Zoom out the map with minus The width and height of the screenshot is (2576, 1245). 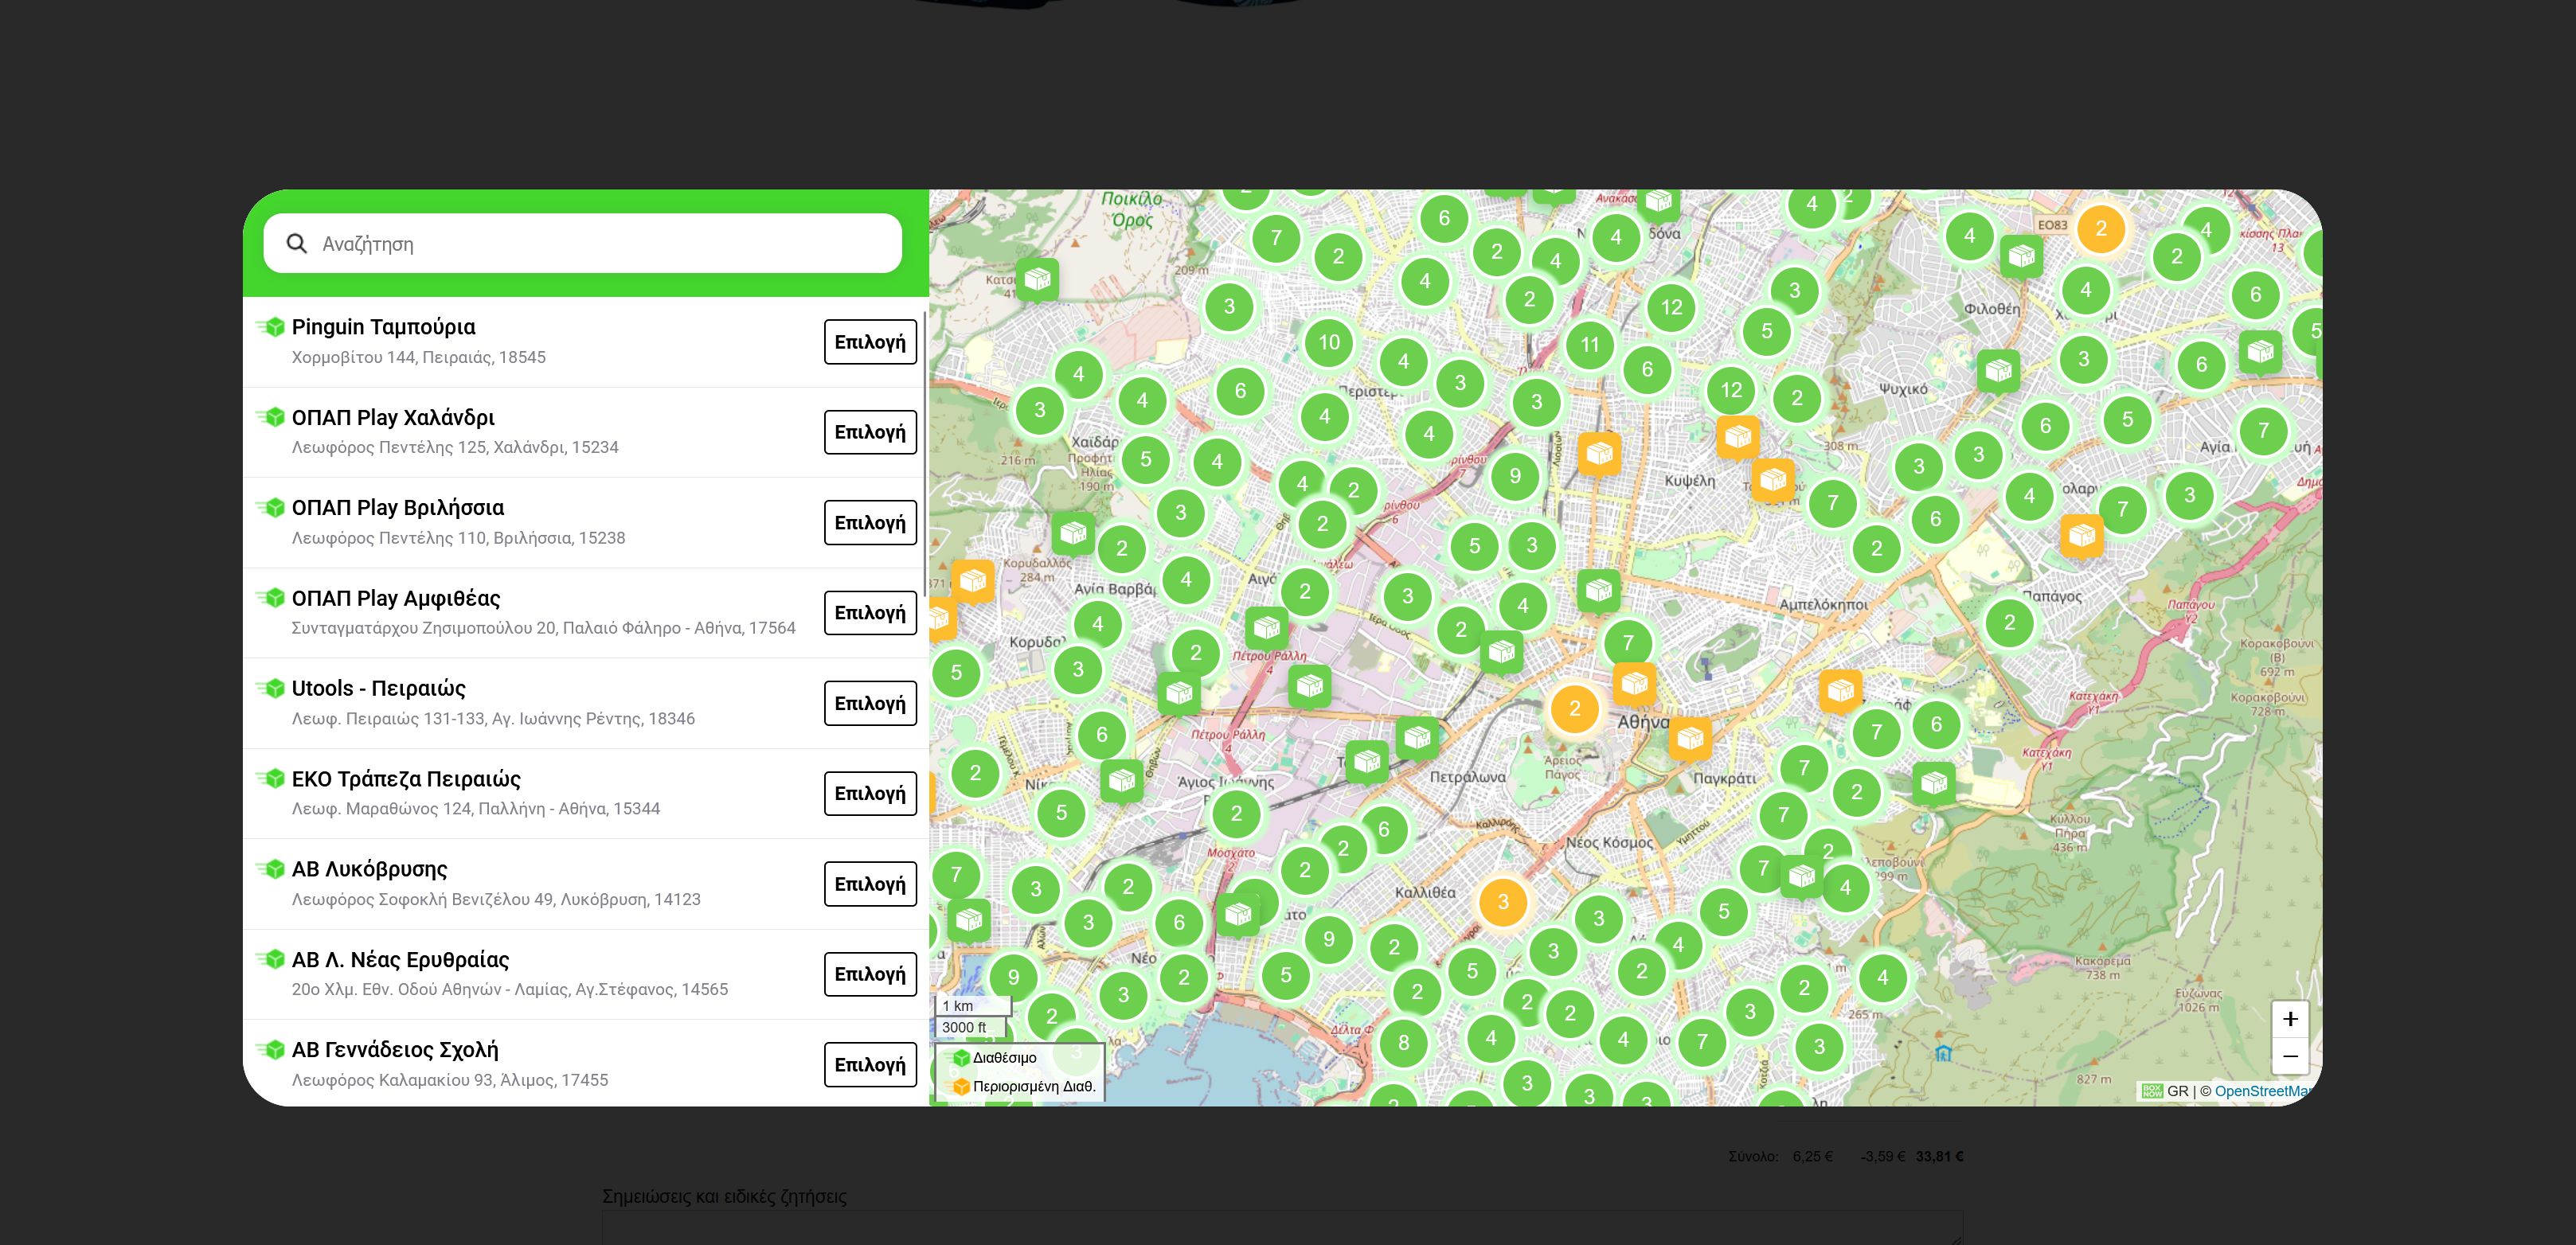click(2289, 1056)
